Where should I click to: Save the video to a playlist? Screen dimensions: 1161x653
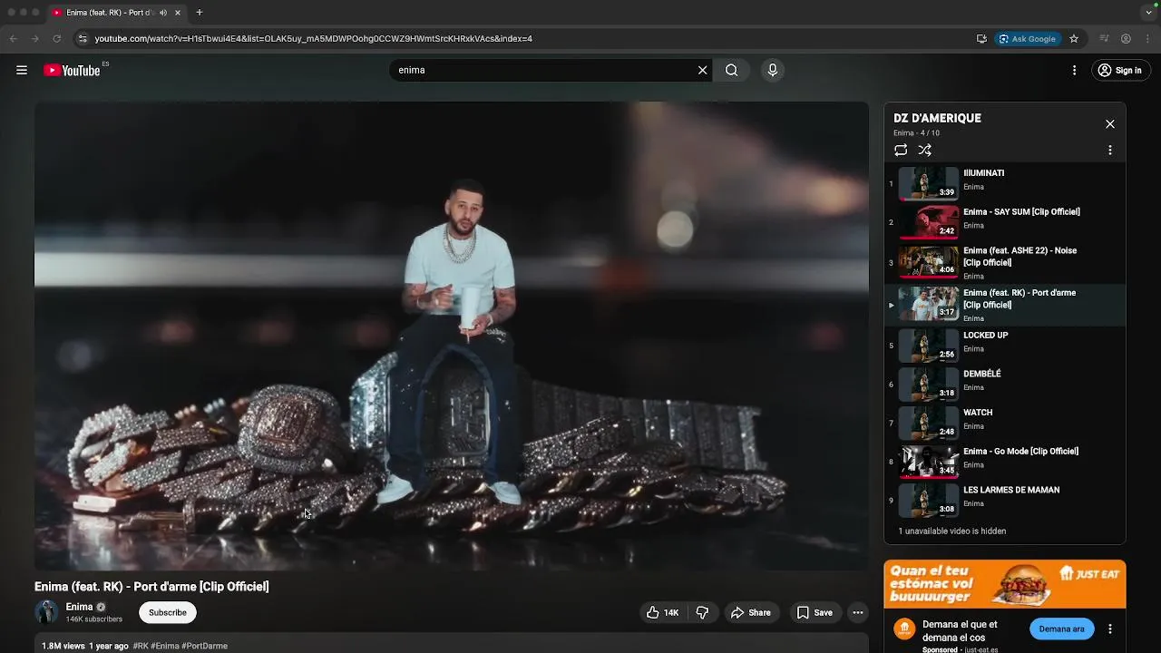tap(815, 612)
